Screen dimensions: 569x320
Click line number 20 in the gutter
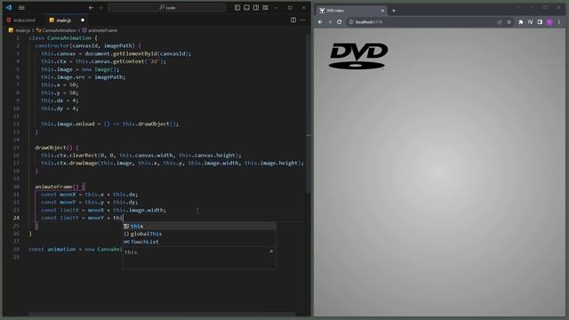tap(16, 187)
